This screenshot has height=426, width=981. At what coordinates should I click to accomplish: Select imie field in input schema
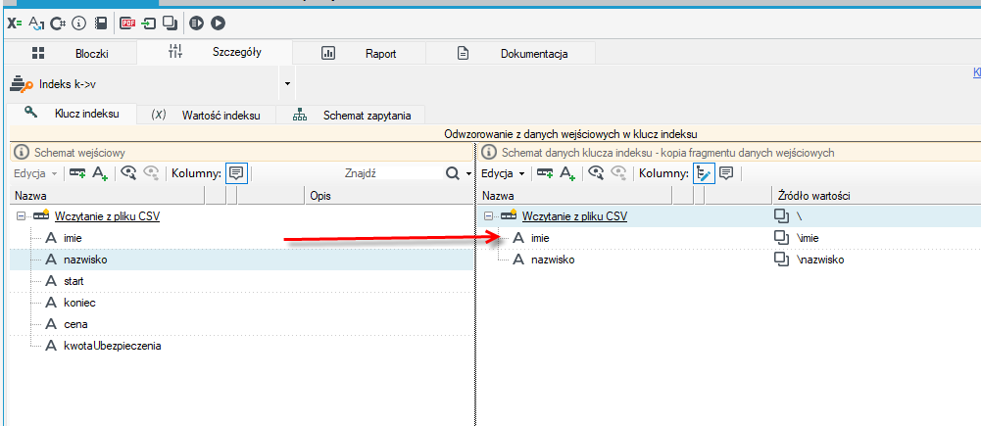coord(73,238)
